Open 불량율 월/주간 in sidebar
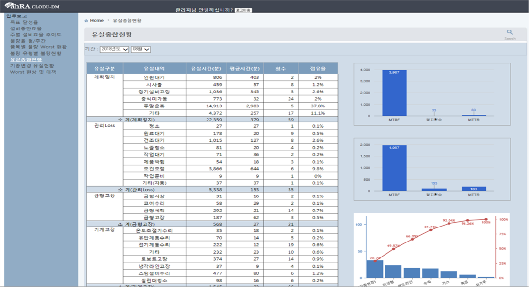 point(28,41)
